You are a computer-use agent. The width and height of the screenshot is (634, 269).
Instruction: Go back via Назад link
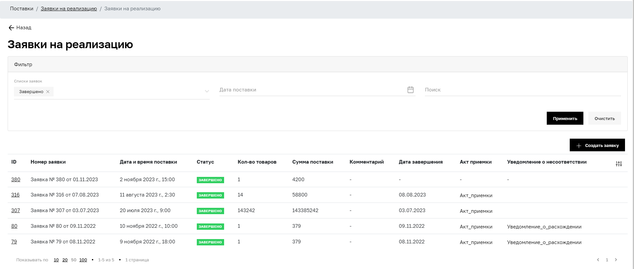[x=20, y=28]
